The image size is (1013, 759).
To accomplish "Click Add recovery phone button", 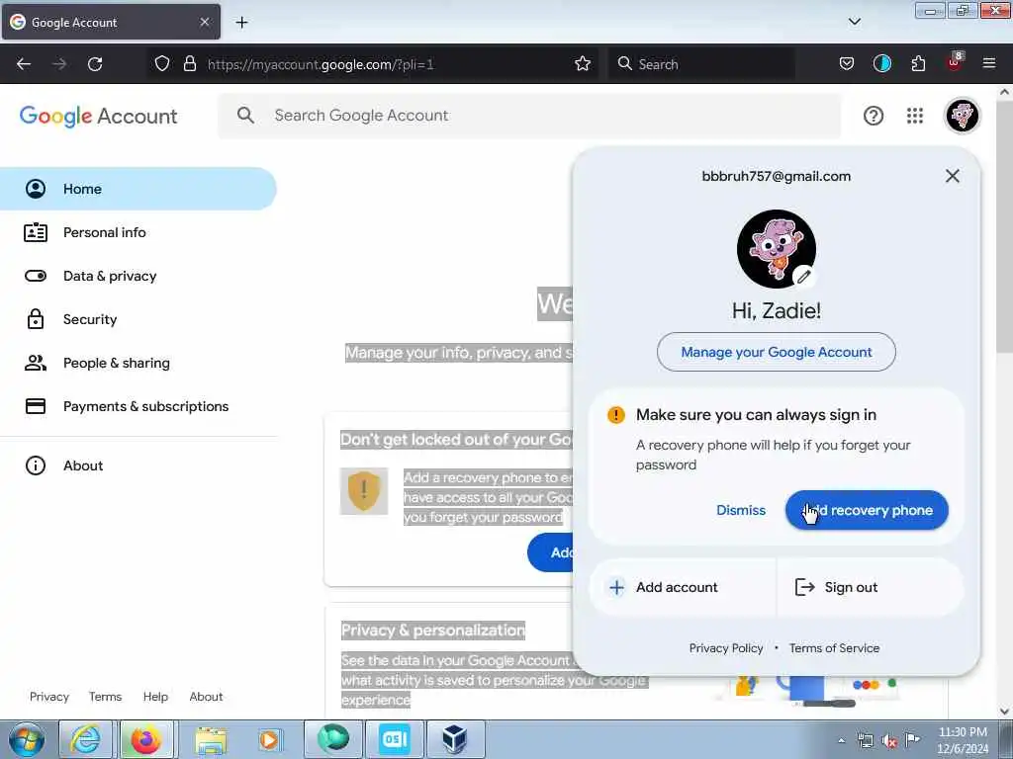I will pyautogui.click(x=867, y=510).
